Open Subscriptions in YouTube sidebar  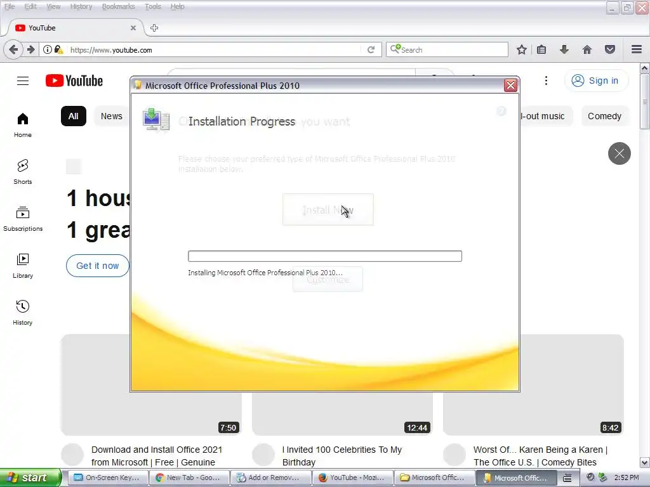pos(23,219)
